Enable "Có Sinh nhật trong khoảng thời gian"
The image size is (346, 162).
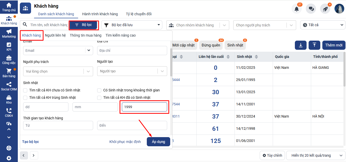pos(99,90)
